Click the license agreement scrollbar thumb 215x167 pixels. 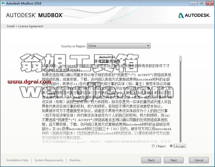point(181,58)
